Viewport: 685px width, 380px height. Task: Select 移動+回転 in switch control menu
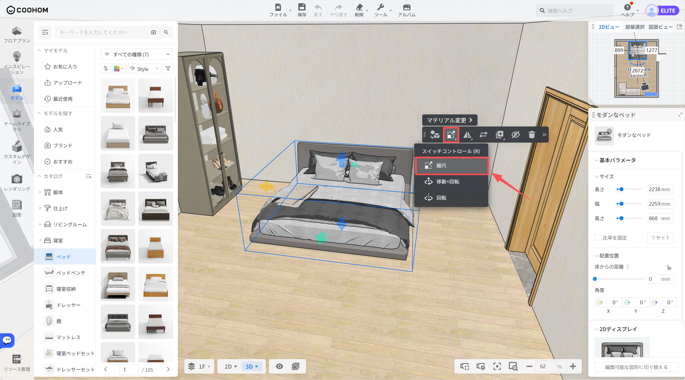[451, 182]
